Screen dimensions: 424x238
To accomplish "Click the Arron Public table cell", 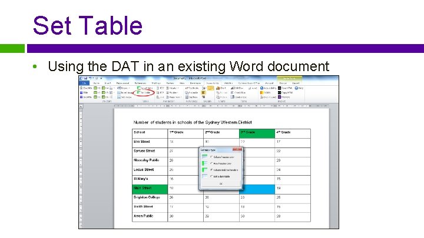I will [150, 217].
